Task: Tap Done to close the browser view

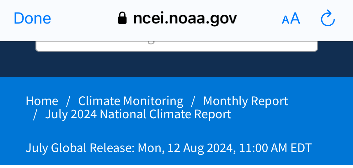Action: click(32, 18)
